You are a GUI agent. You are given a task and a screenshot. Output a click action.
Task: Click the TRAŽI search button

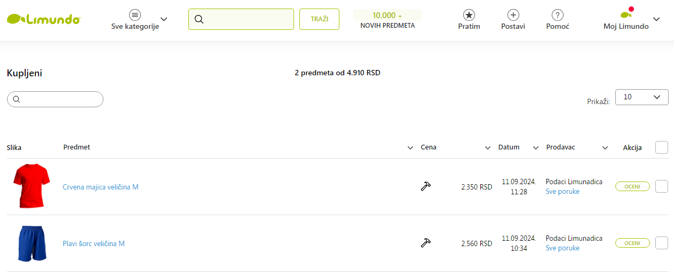point(319,19)
